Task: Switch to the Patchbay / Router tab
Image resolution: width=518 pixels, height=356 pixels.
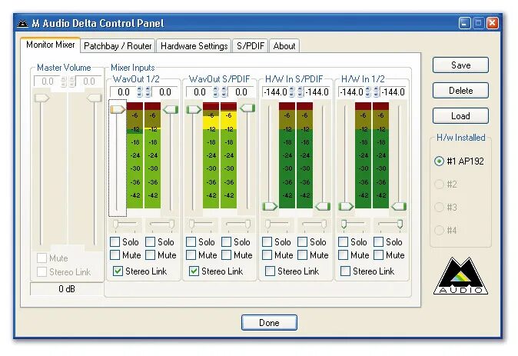Action: pyautogui.click(x=118, y=46)
